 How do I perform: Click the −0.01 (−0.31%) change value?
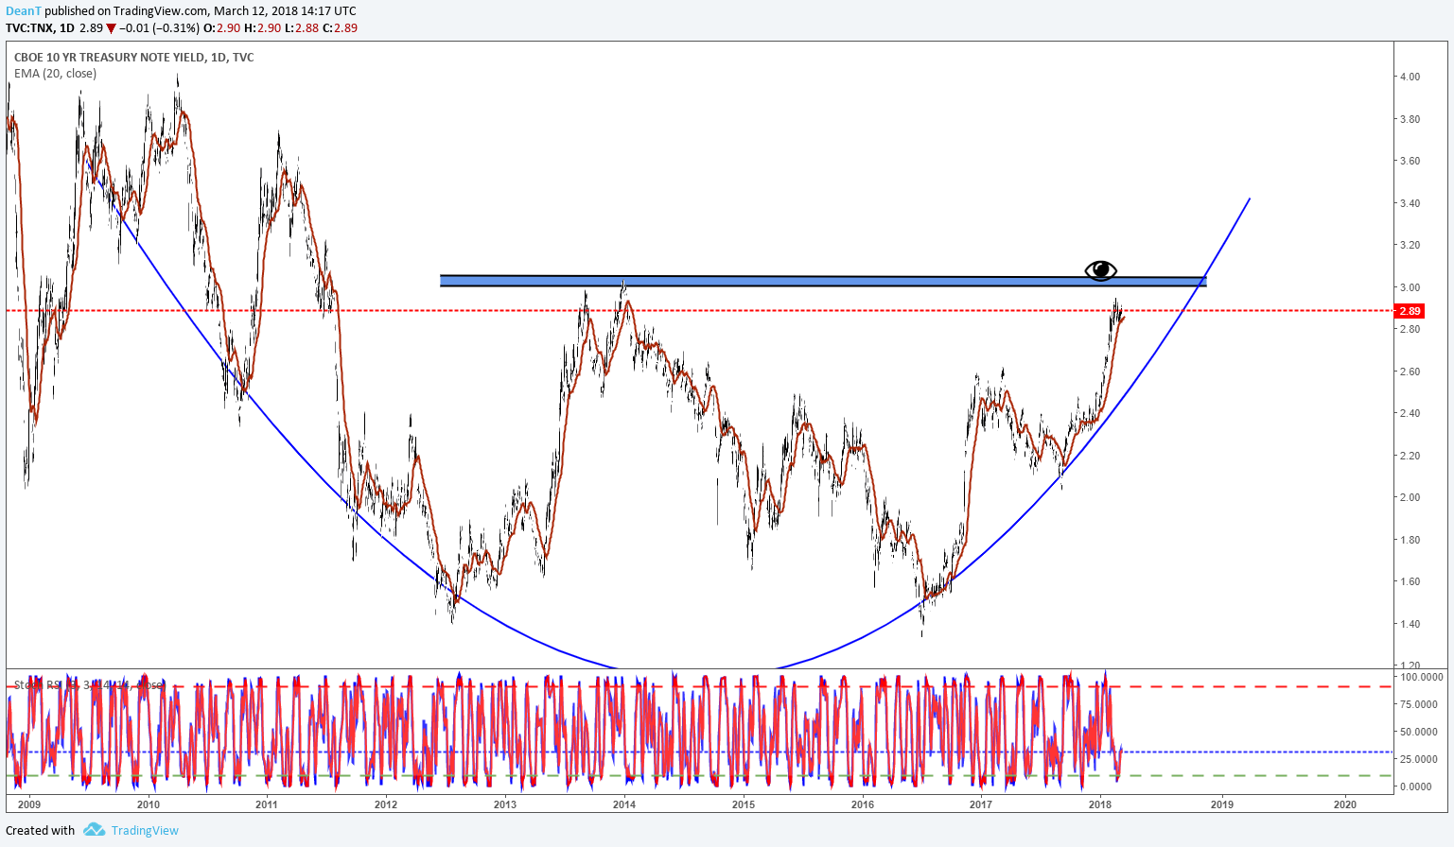[x=160, y=28]
